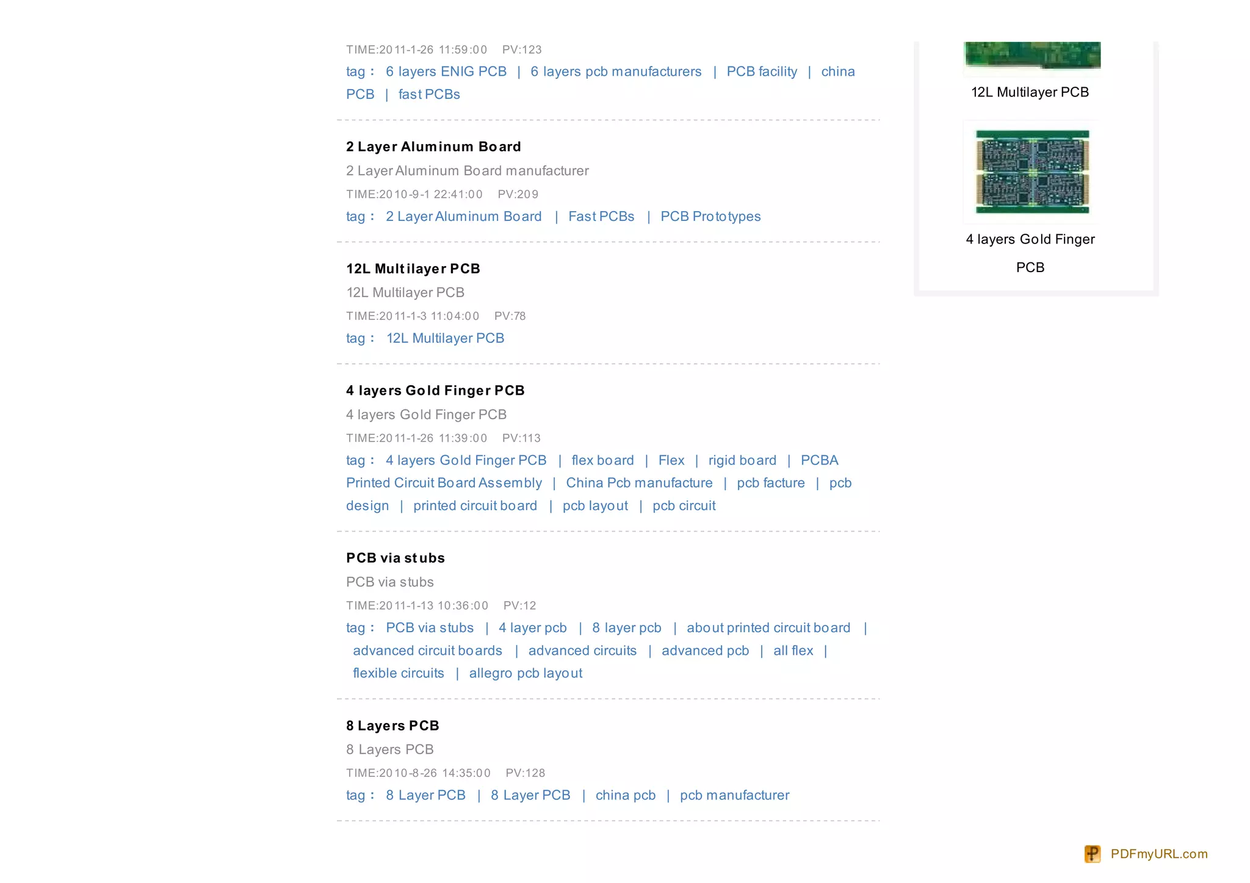1250x883 pixels.
Task: Click the PDFmyURL logo icon
Action: click(1093, 854)
